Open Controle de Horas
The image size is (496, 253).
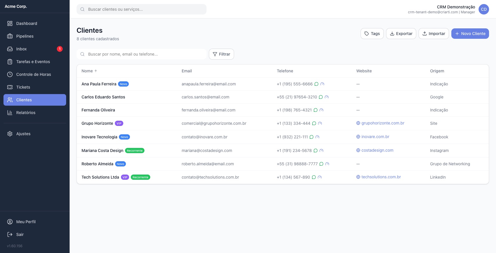click(x=35, y=74)
